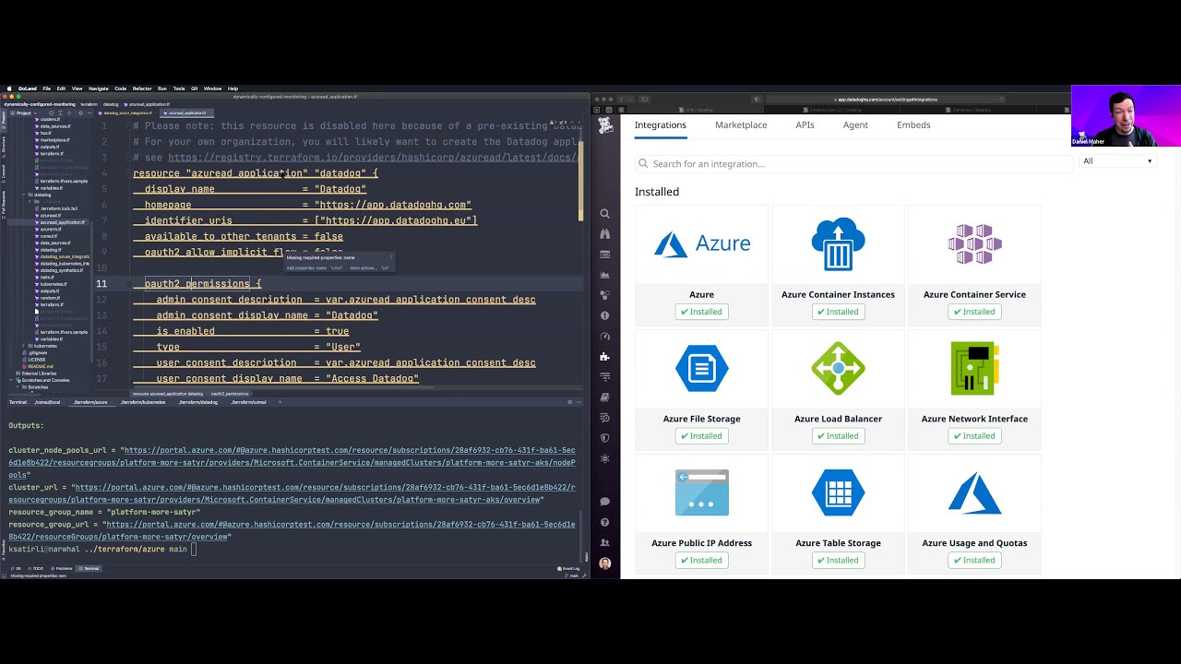Click Installed button under Azure Load Balancer
1181x664 pixels.
838,436
